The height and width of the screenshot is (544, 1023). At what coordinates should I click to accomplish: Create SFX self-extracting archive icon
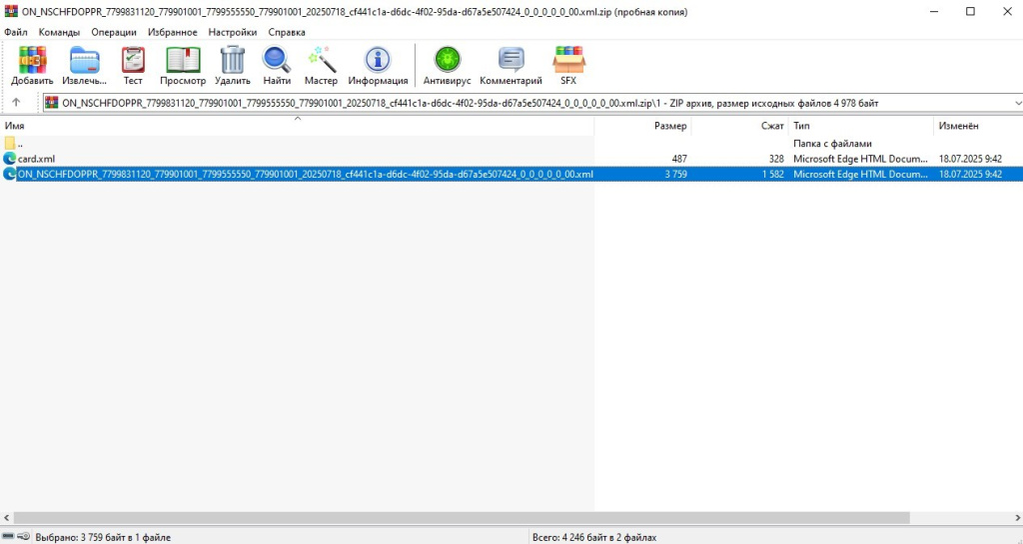568,66
